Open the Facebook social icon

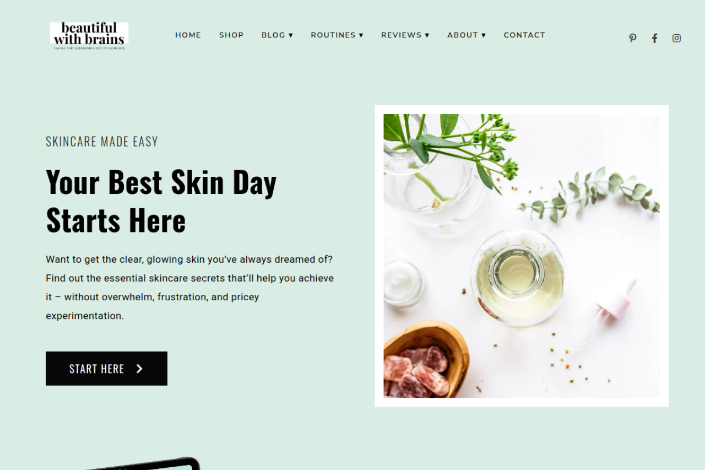[x=654, y=38]
